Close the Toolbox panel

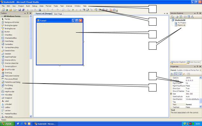30,13
